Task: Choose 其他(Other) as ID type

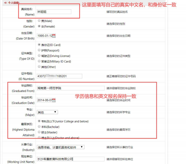Action: (x=39, y=67)
